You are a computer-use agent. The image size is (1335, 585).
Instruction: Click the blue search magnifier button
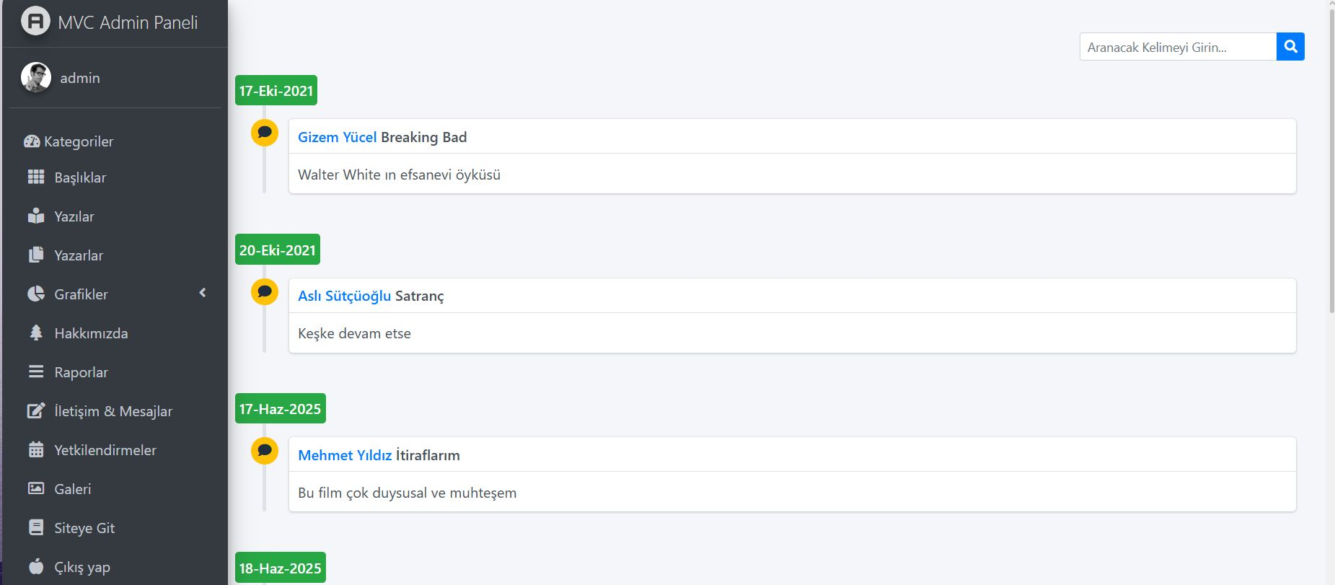click(1290, 47)
